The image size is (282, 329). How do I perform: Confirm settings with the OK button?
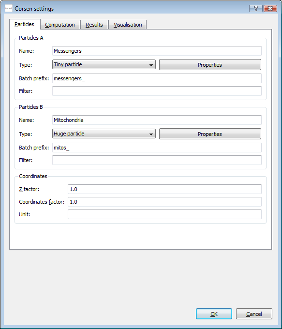214,314
